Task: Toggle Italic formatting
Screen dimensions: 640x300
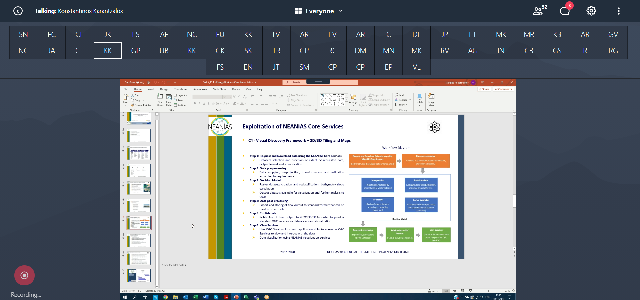Action: click(199, 103)
